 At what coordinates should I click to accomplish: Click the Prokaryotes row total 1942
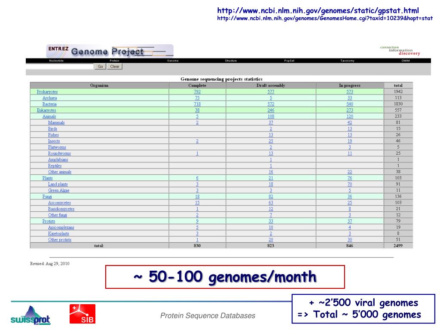tap(398, 92)
